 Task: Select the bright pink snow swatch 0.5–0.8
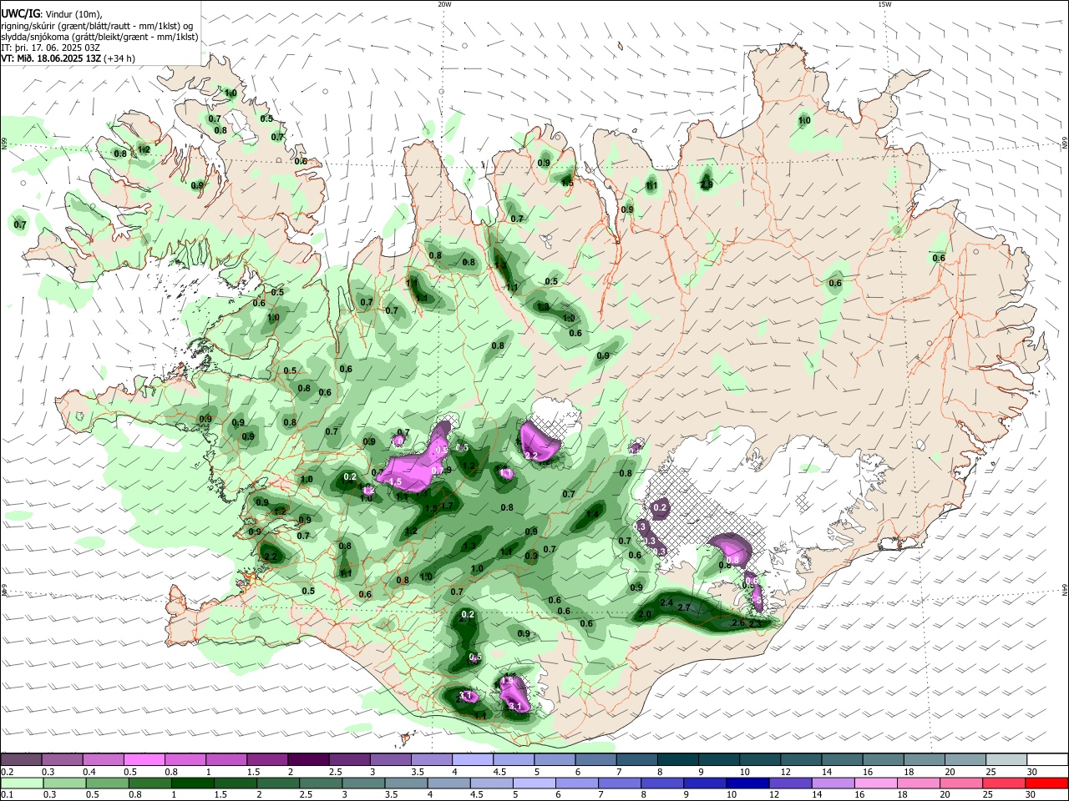coord(144,759)
